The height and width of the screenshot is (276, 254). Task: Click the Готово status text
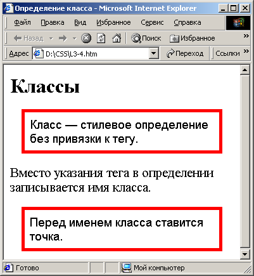pos(27,268)
